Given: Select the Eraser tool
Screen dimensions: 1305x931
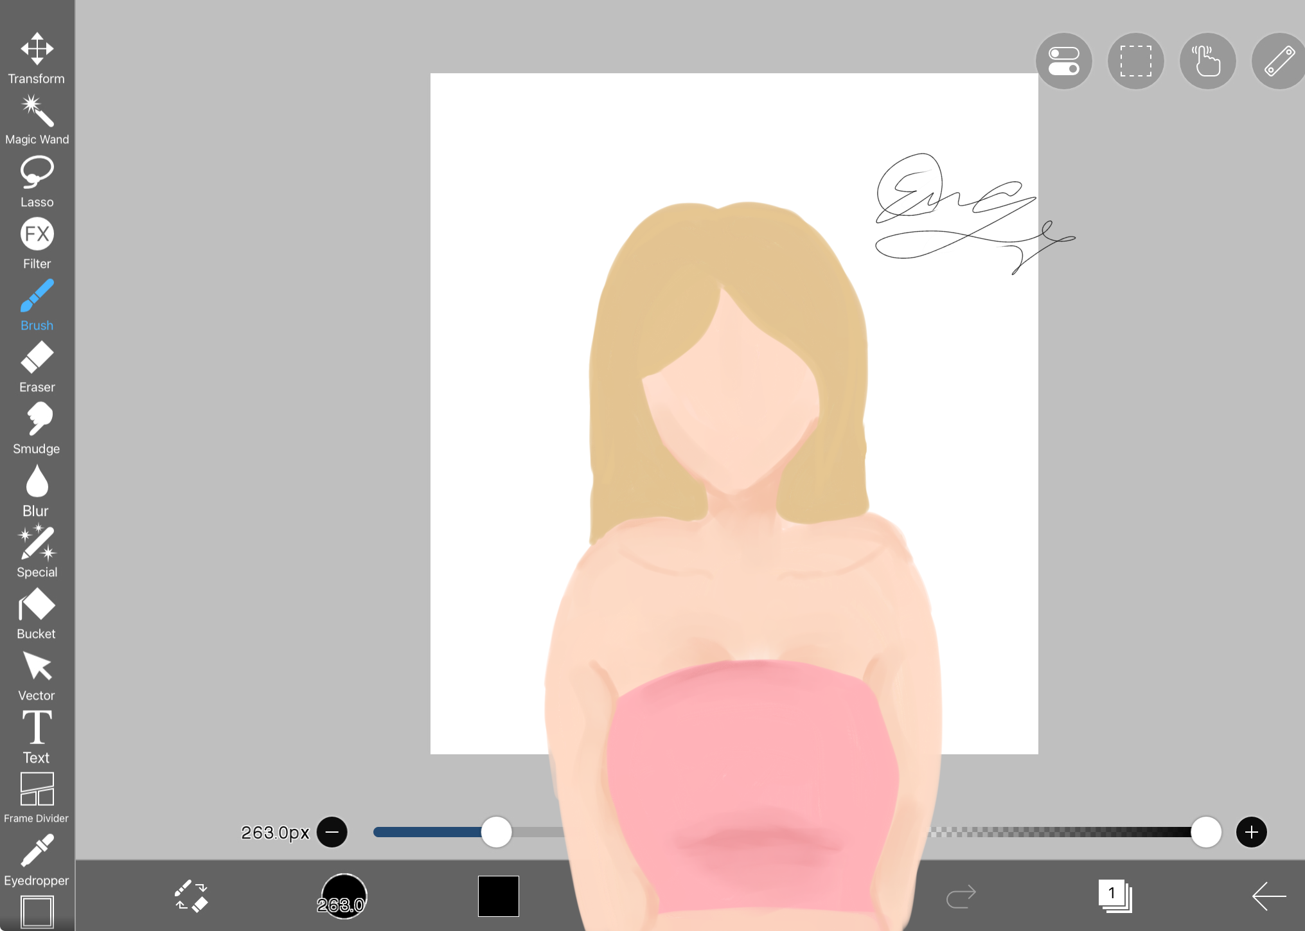Looking at the screenshot, I should point(37,367).
